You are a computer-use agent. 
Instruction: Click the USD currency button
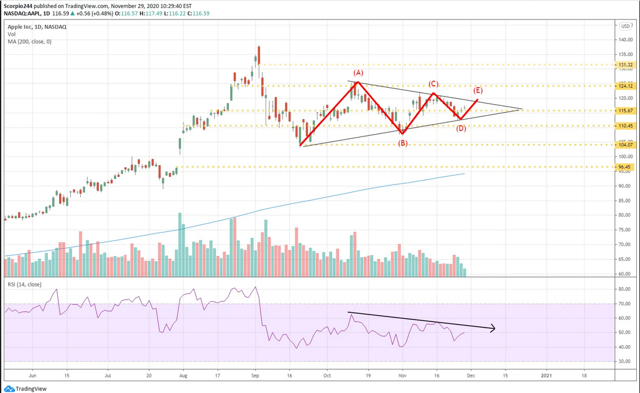(x=625, y=26)
